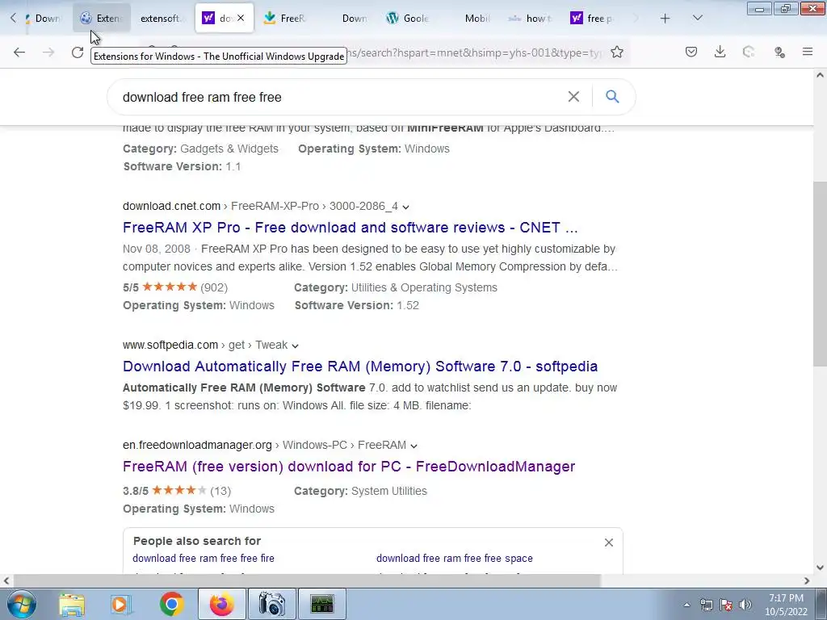Open the list all tabs dropdown
This screenshot has width=827, height=620.
pos(697,19)
